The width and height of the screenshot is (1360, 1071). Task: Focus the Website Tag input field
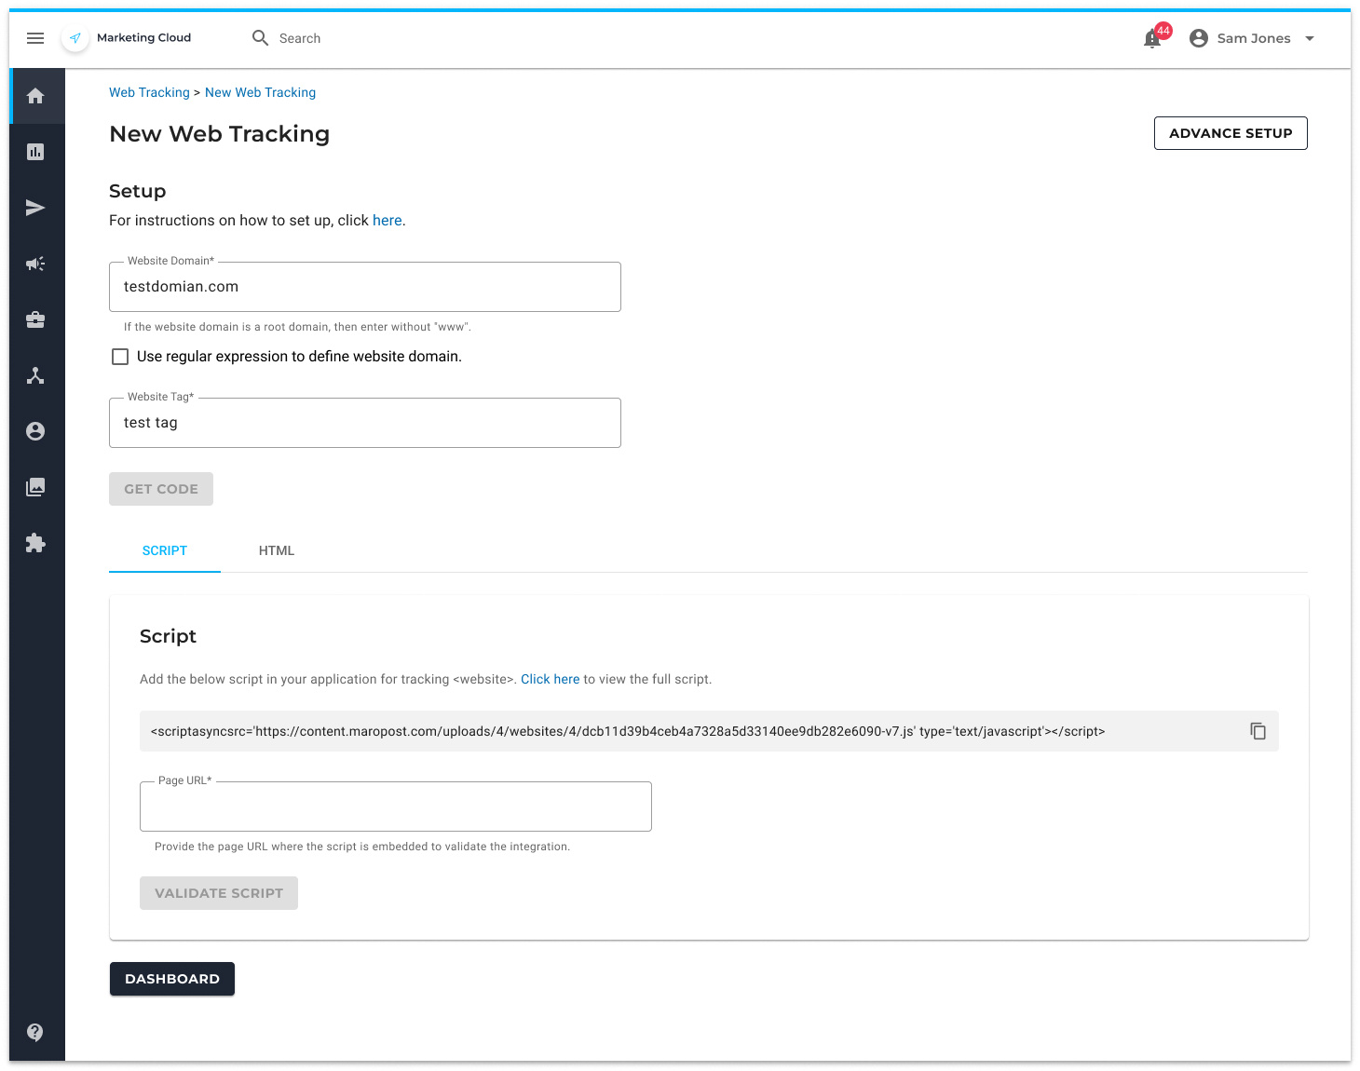click(365, 423)
